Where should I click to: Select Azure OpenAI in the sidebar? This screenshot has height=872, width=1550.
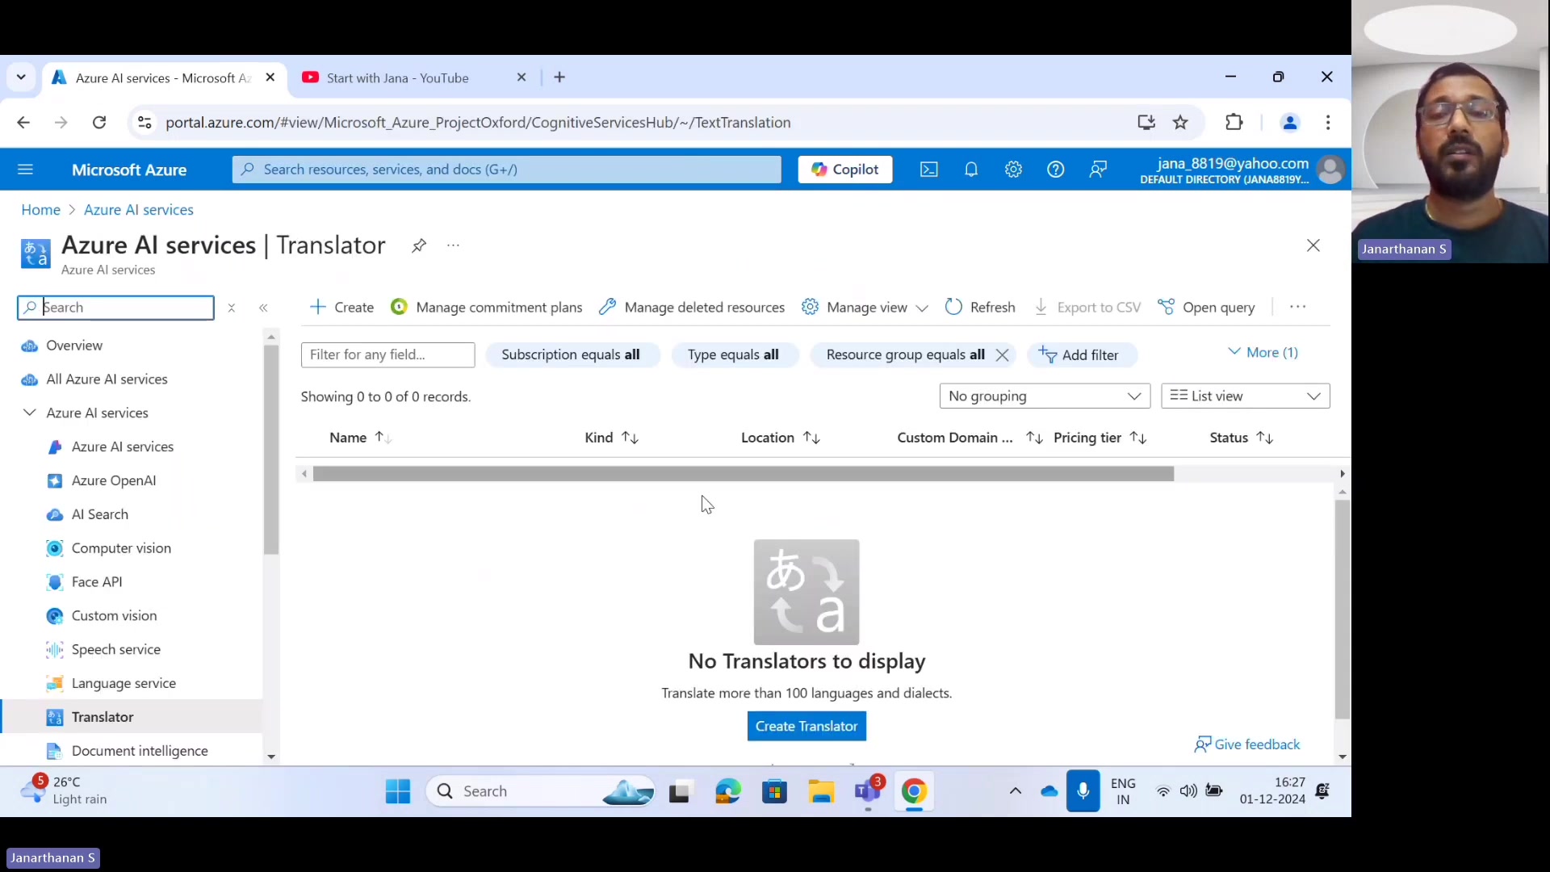[x=113, y=480]
